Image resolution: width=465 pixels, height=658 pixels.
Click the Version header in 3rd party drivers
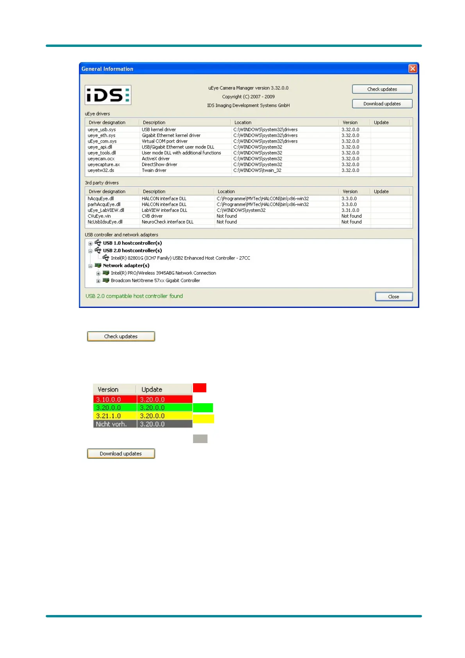[354, 191]
